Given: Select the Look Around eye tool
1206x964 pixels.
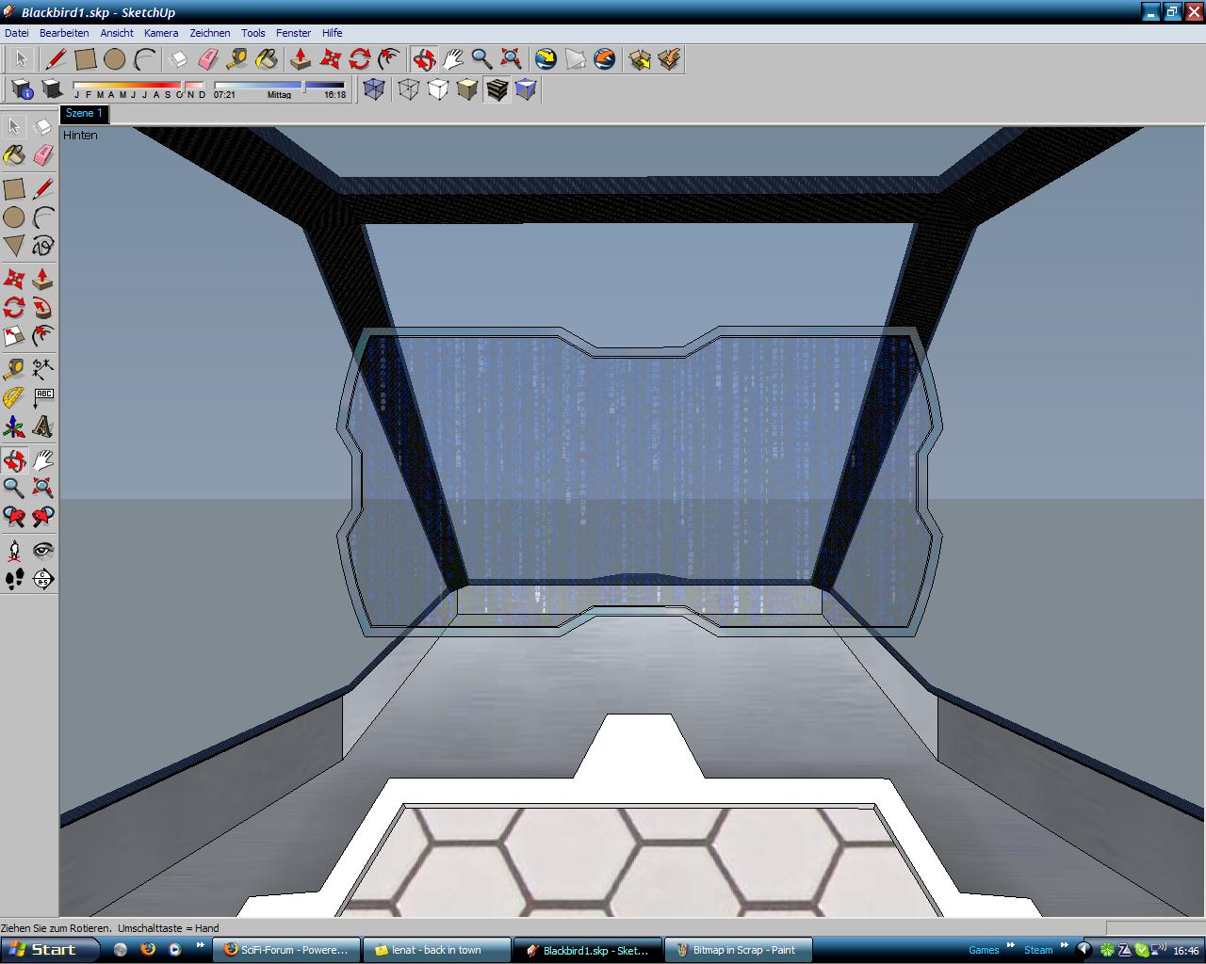Looking at the screenshot, I should click(x=43, y=550).
